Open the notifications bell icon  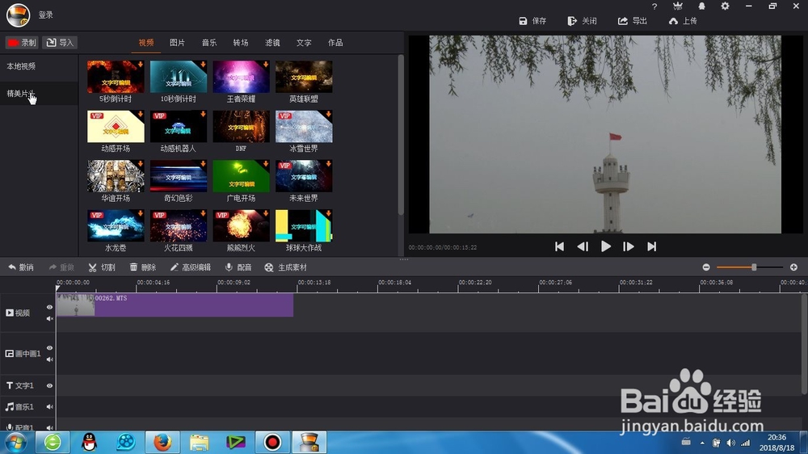(701, 6)
